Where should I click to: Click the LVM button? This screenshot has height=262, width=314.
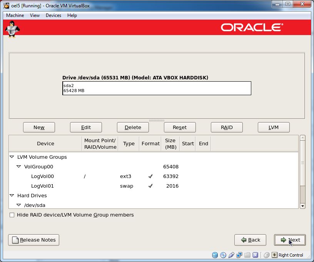[x=274, y=127]
